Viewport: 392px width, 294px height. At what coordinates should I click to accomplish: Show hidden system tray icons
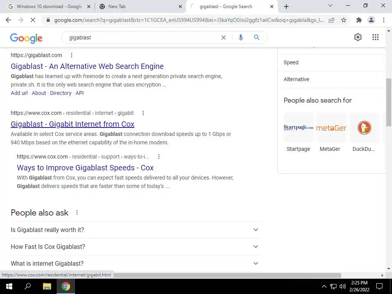click(x=324, y=286)
